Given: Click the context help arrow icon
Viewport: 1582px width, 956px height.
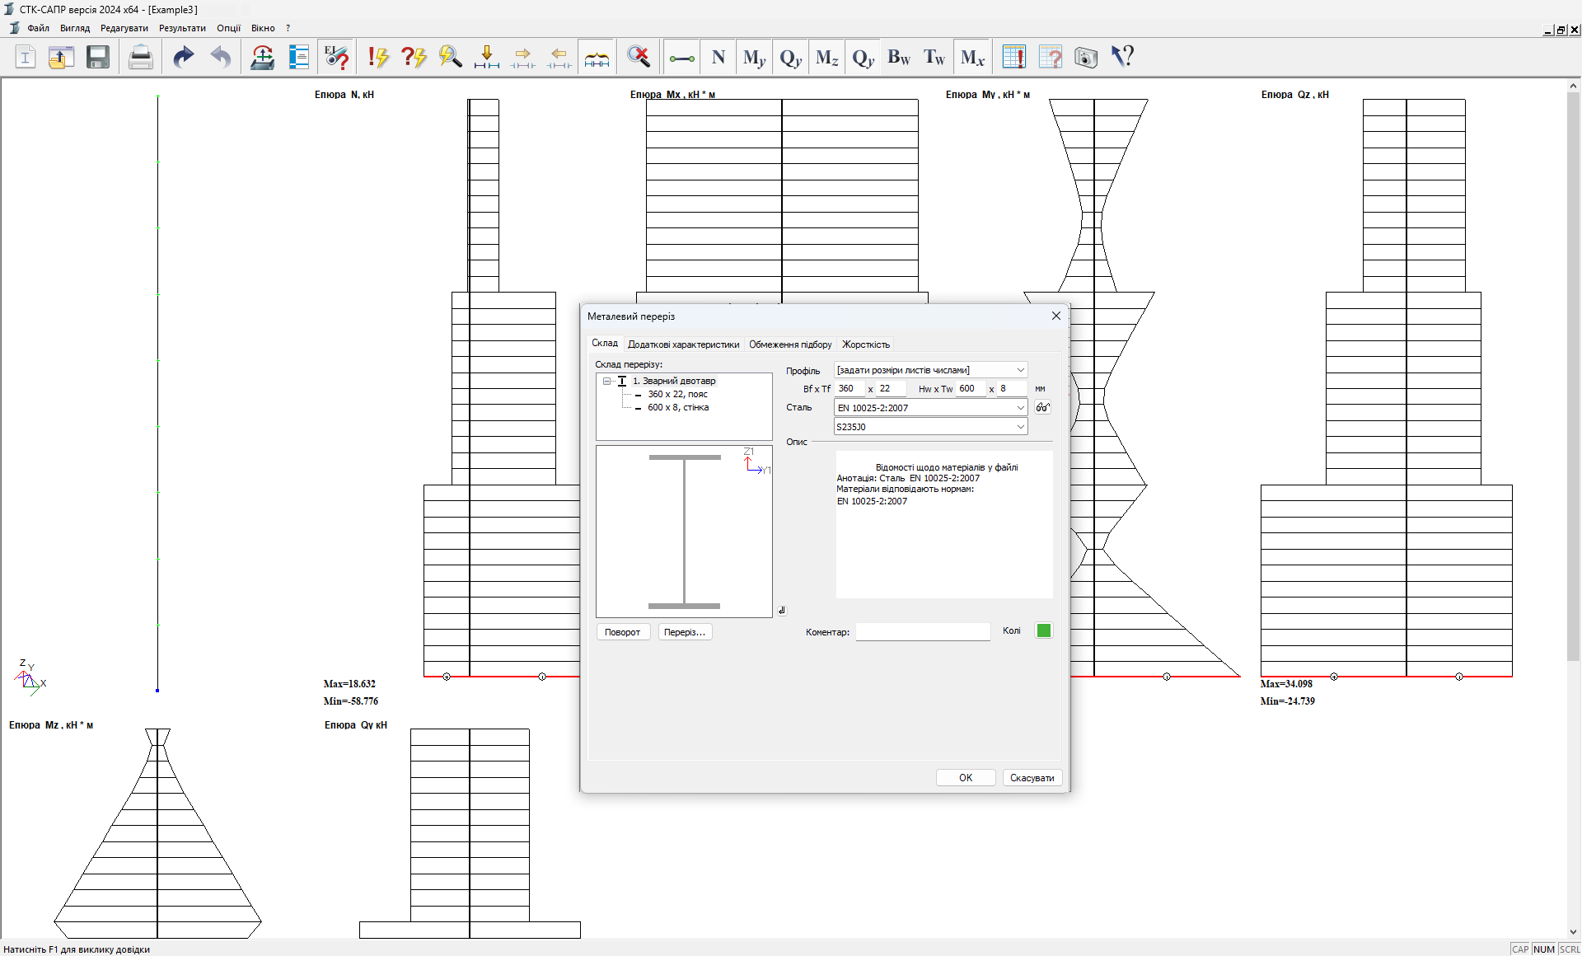Looking at the screenshot, I should point(1122,57).
